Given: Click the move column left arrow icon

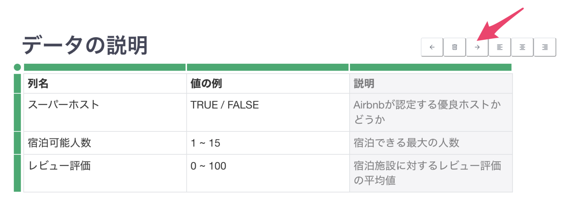Looking at the screenshot, I should click(x=432, y=47).
